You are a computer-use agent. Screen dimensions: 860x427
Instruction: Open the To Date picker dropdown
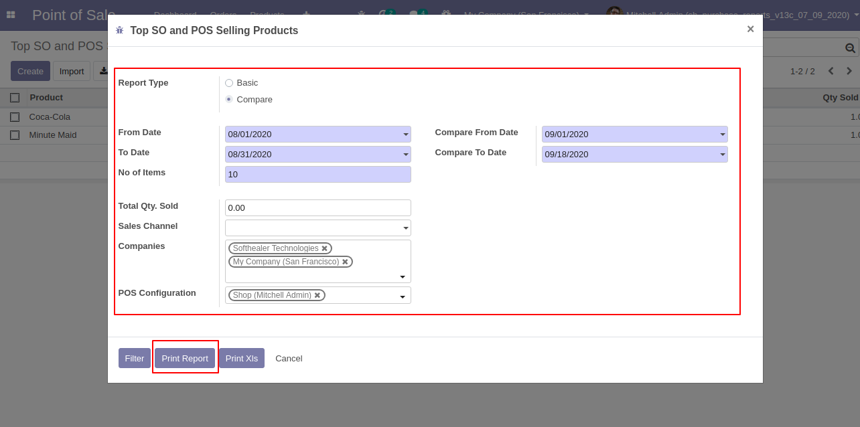point(405,155)
